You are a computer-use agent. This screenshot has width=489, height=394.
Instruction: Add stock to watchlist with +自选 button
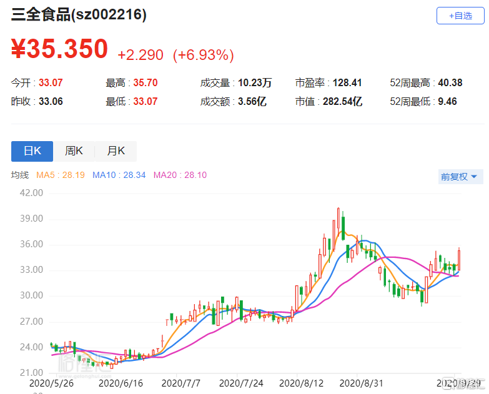tap(460, 16)
